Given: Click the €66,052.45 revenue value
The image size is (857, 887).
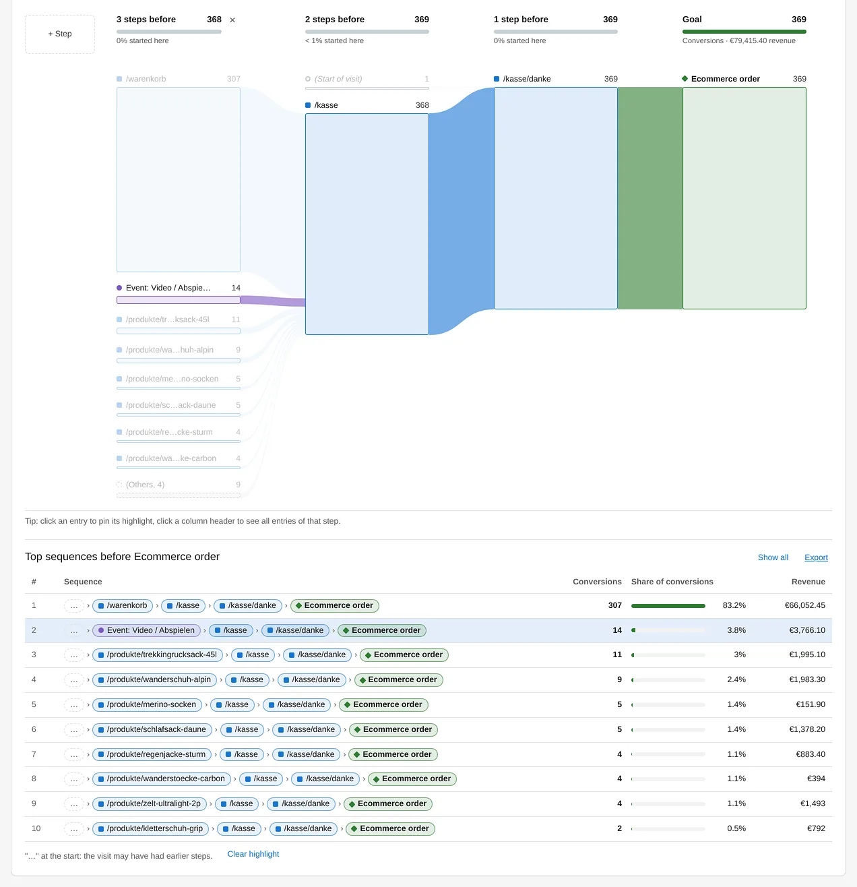Looking at the screenshot, I should 805,606.
